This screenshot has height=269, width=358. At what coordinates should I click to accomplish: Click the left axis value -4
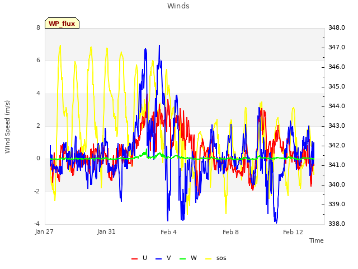click(37, 224)
